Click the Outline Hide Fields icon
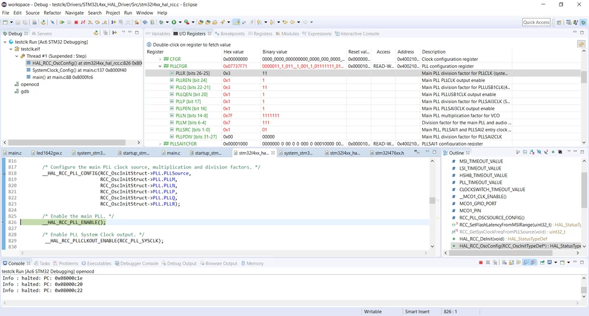The height and width of the screenshot is (316, 589). point(539,152)
